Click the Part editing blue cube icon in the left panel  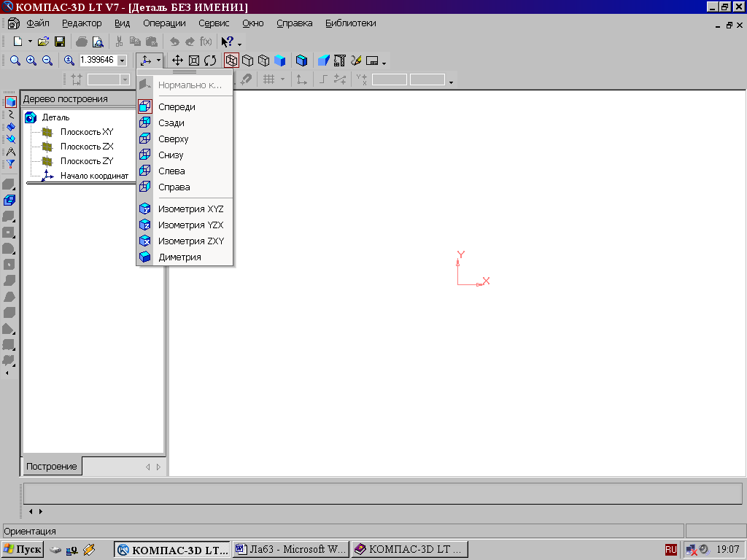tap(10, 102)
